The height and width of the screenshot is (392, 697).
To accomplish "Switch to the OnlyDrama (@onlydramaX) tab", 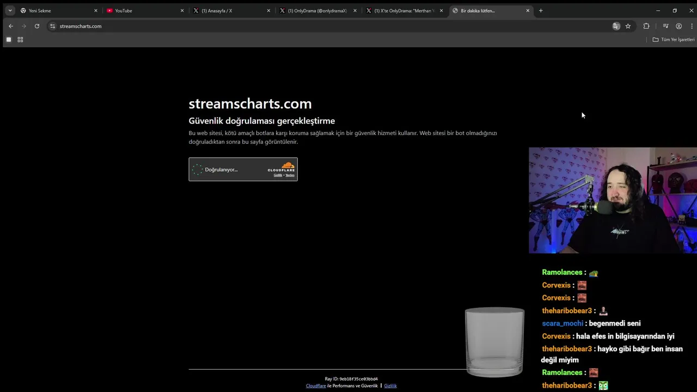I will 318,10.
